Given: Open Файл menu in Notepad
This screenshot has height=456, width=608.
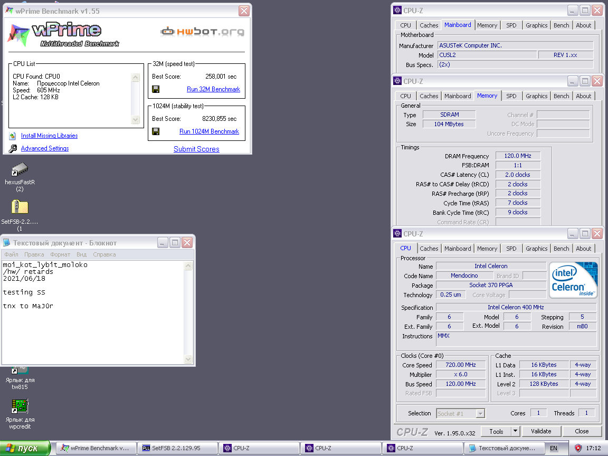Looking at the screenshot, I should [11, 254].
